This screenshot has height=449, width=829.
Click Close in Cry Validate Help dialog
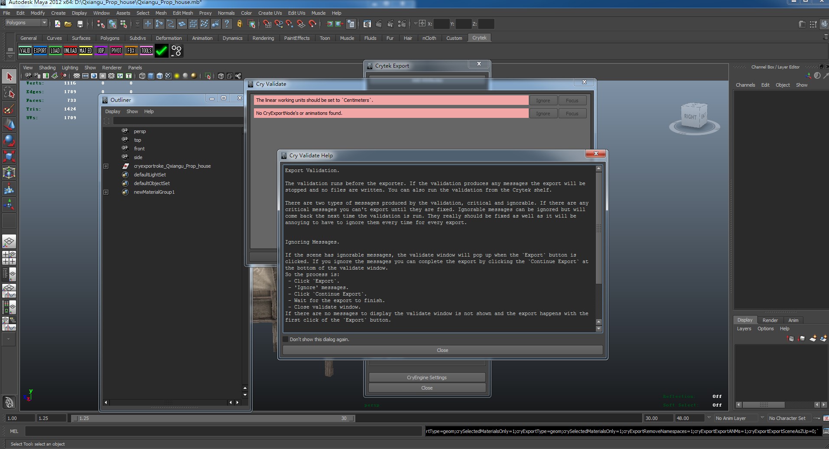click(x=442, y=350)
